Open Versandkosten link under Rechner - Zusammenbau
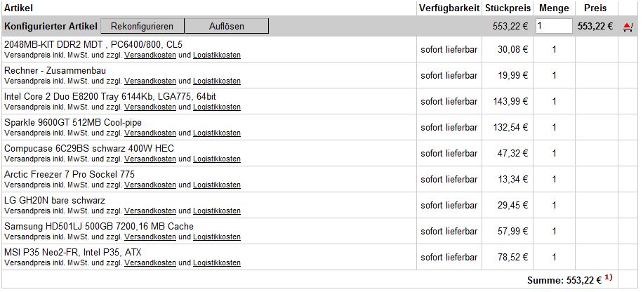This screenshot has height=292, width=643. (150, 81)
